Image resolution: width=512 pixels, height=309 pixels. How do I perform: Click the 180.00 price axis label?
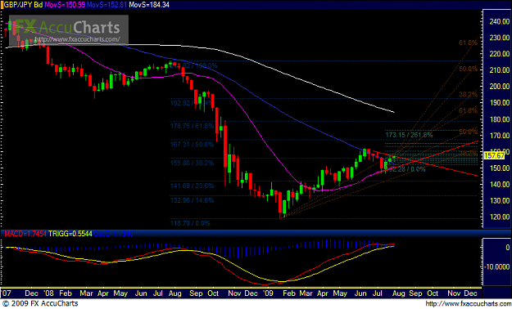pyautogui.click(x=500, y=119)
